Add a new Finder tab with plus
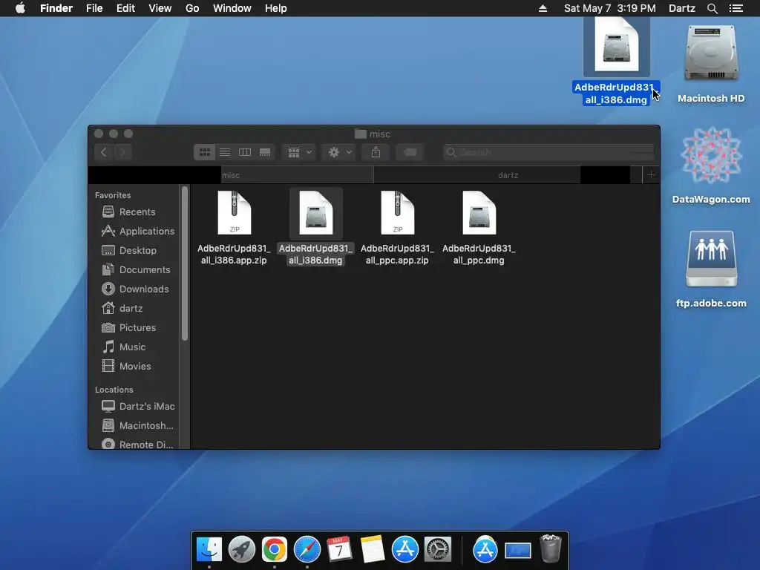The image size is (760, 570). (651, 174)
